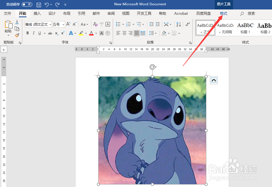272x187 pixels.
Task: Click the Paste clipboard icon
Action: [8, 24]
